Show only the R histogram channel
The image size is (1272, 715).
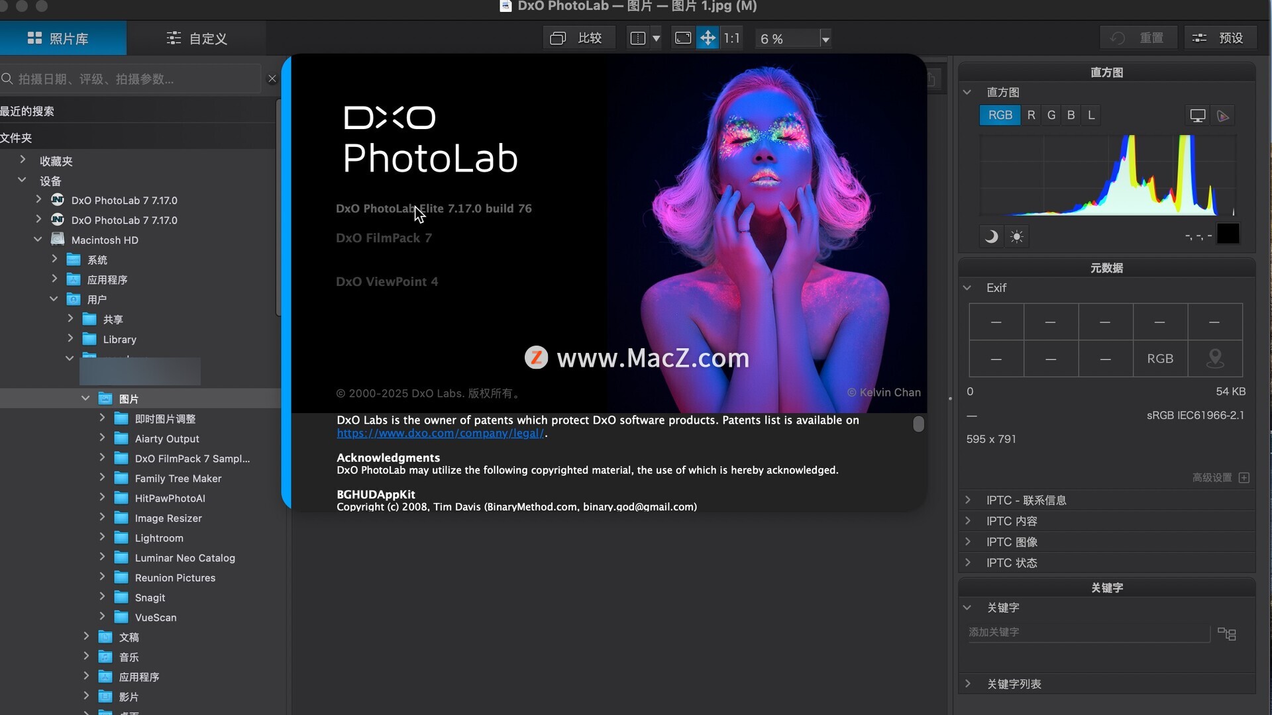[1031, 115]
